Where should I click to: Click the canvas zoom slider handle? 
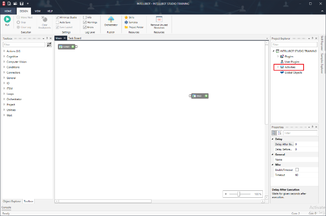click(x=238, y=194)
